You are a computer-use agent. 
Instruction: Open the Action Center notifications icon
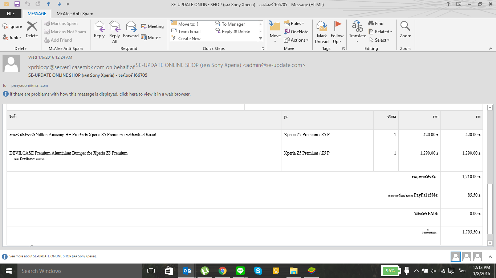click(x=451, y=271)
